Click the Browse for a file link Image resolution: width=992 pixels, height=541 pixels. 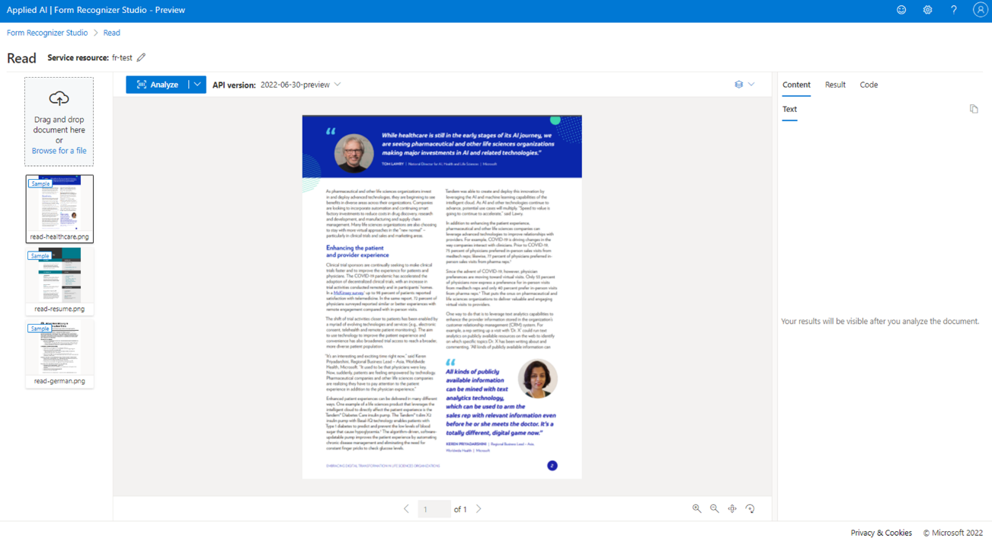[59, 151]
